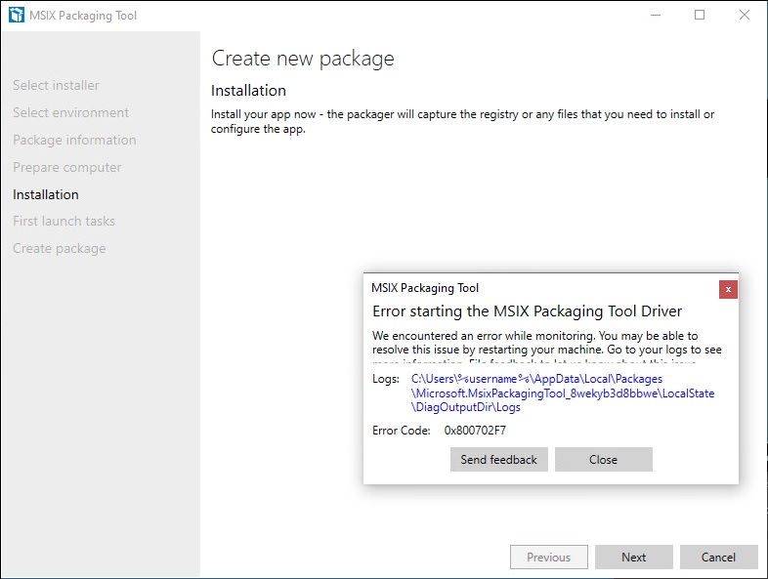The height and width of the screenshot is (579, 768).
Task: Open the Prepare computer step
Action: click(66, 167)
